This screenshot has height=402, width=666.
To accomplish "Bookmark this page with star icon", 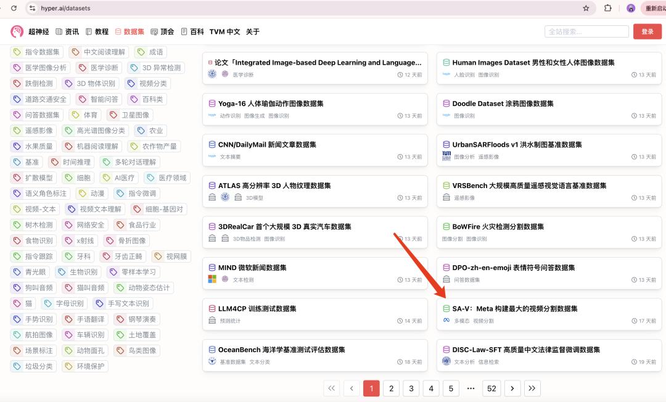I will (586, 8).
